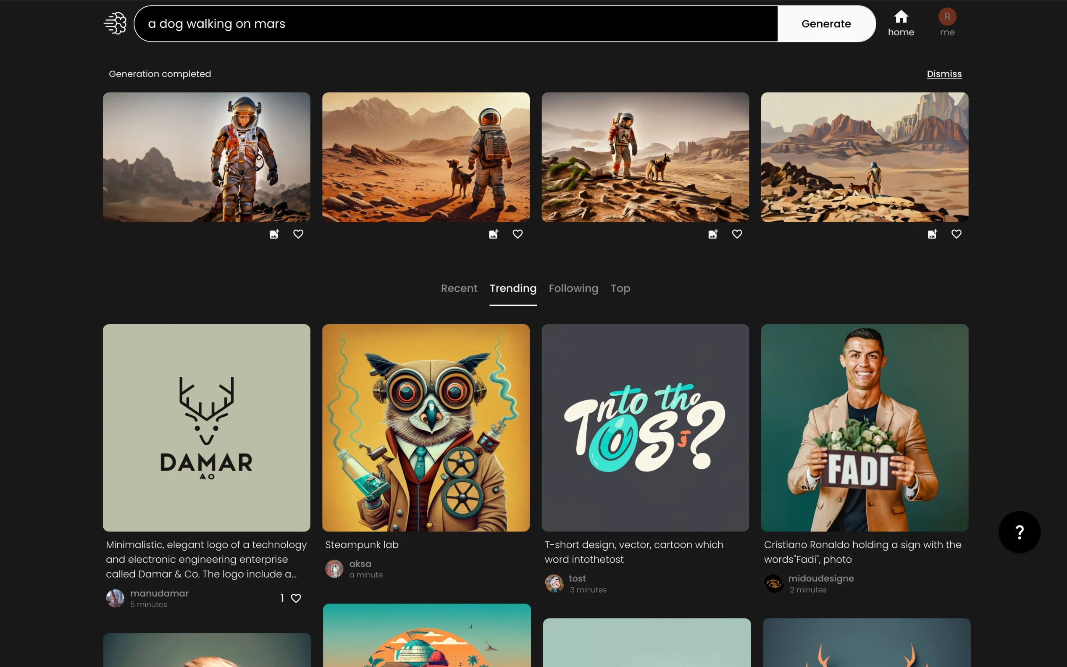Open the Steampunk lab owl image
The width and height of the screenshot is (1067, 667).
click(x=426, y=428)
